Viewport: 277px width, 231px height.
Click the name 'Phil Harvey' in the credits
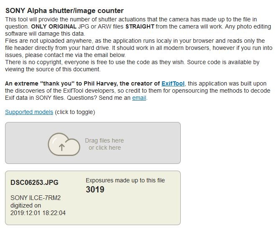click(92, 83)
